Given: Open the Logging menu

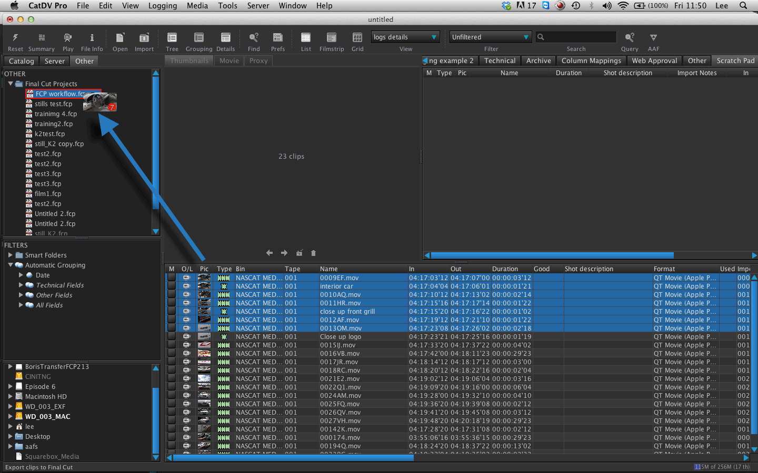Looking at the screenshot, I should [x=162, y=6].
